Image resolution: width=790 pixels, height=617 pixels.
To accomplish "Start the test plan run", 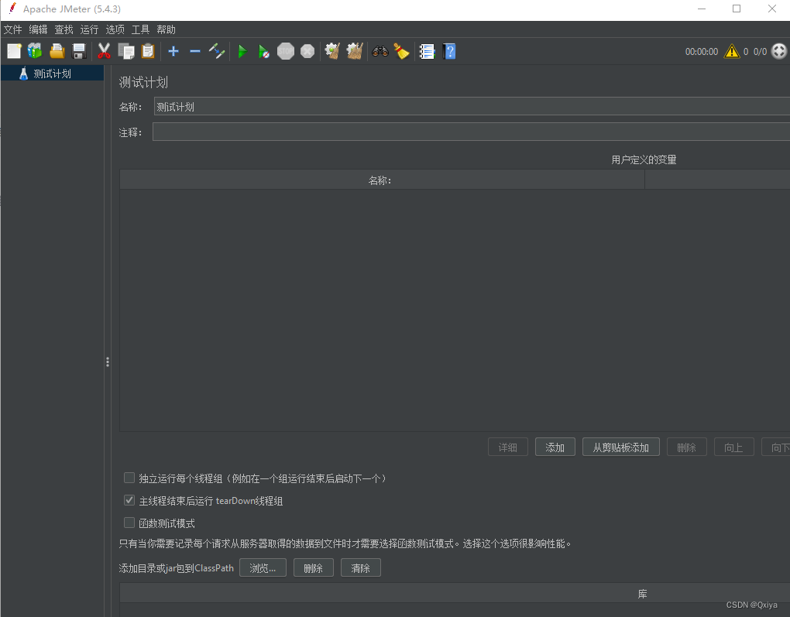I will click(242, 51).
